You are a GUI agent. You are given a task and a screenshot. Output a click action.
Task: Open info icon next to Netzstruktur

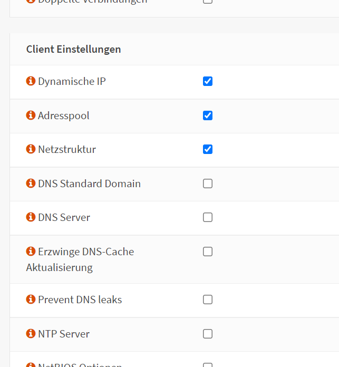click(31, 149)
